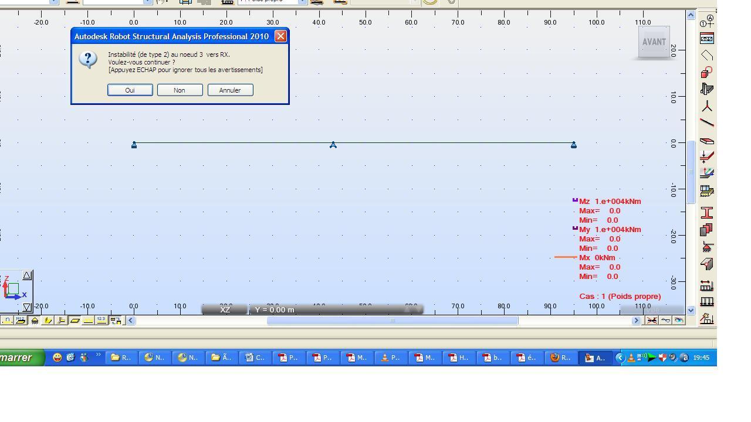The image size is (751, 422).
Task: Open the steel I-section member type icon
Action: [x=707, y=212]
